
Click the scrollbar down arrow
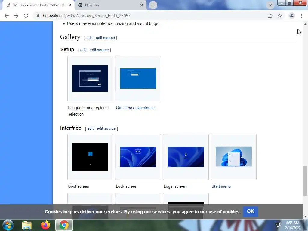pos(305,217)
